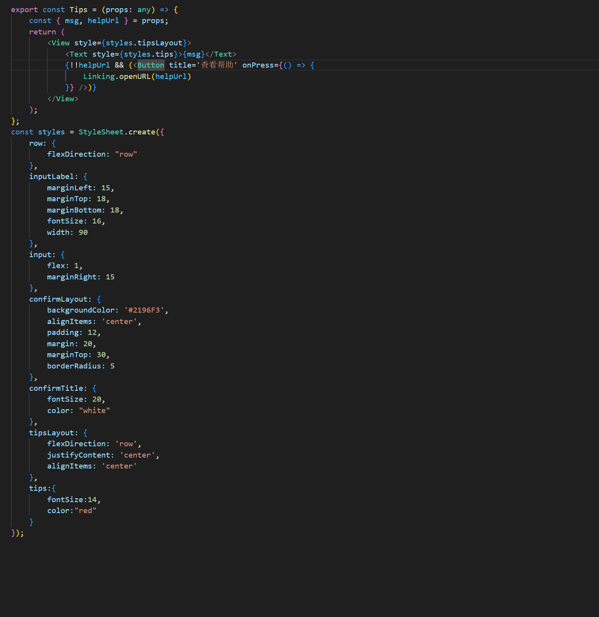The image size is (599, 617).
Task: Click 'StyleSheet.create' text
Action: (117, 132)
